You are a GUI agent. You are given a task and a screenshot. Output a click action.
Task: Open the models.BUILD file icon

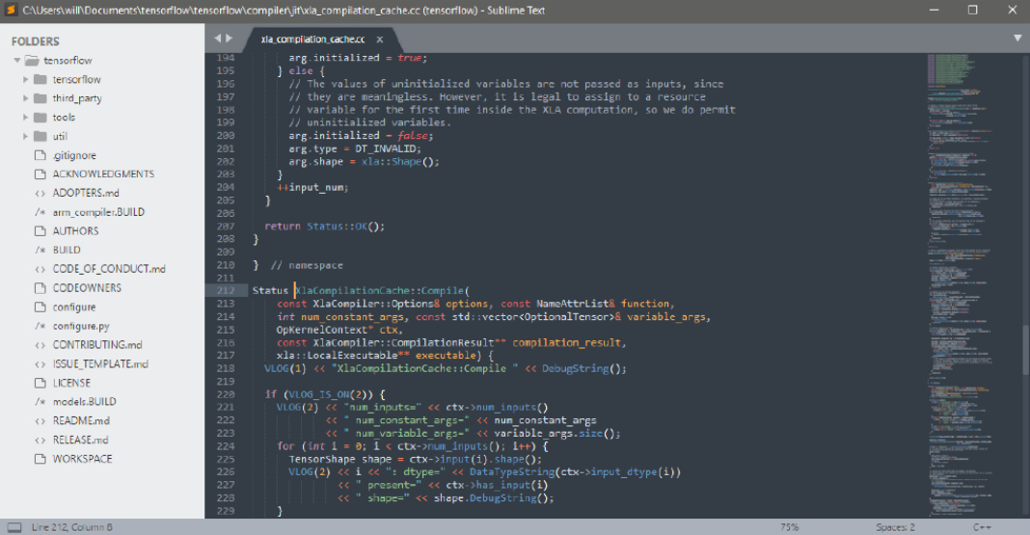40,402
